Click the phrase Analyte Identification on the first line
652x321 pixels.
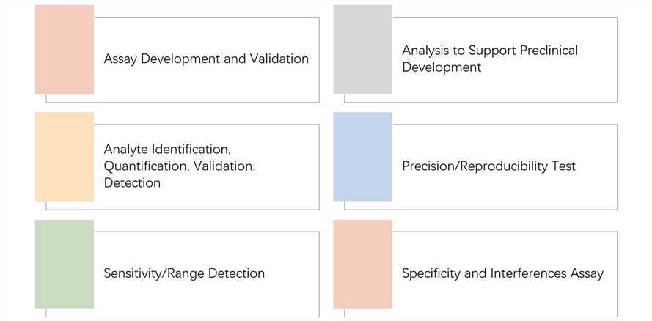[166, 150]
